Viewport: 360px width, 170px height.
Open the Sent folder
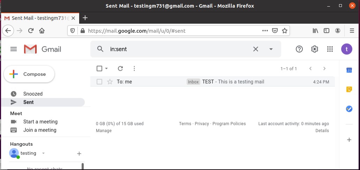[28, 102]
